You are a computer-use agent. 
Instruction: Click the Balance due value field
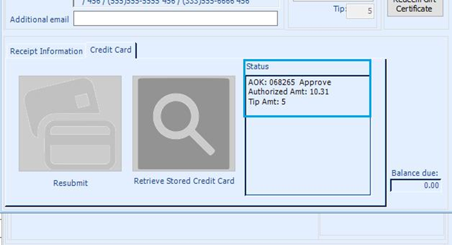(x=415, y=185)
